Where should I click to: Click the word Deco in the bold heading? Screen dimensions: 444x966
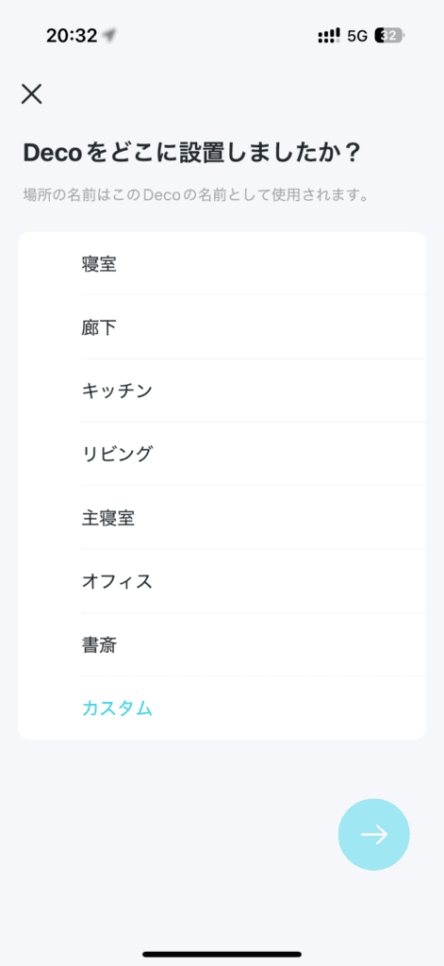53,153
